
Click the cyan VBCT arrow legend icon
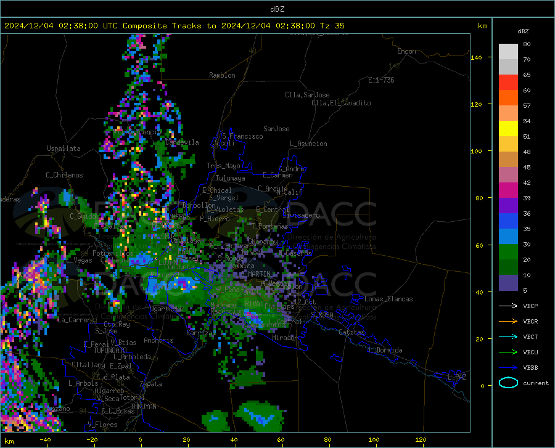point(508,336)
